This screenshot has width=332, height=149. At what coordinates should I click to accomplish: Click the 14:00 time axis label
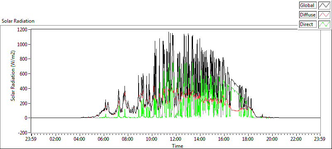[x=200, y=139]
